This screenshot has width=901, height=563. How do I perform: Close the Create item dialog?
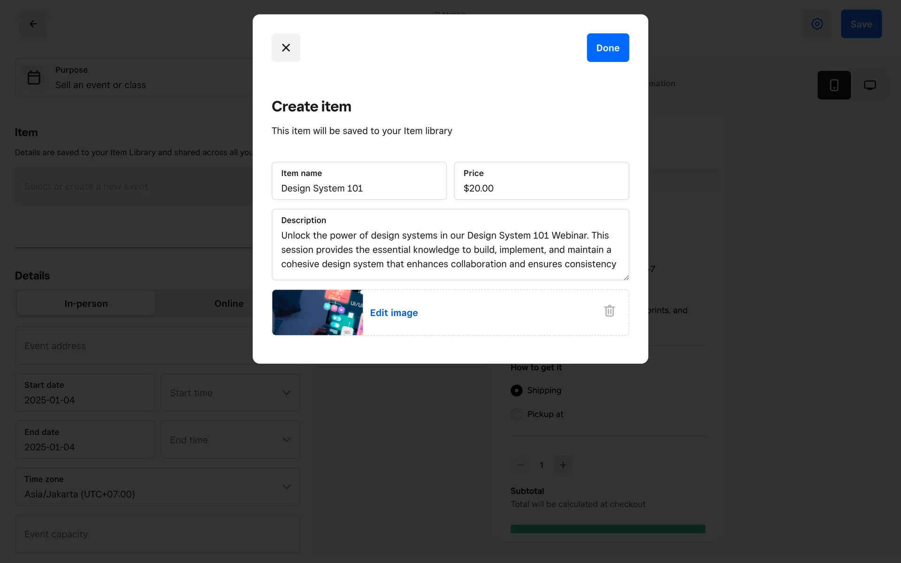(x=286, y=47)
